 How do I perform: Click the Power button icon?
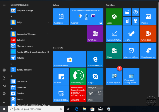pyautogui.click(x=4, y=102)
